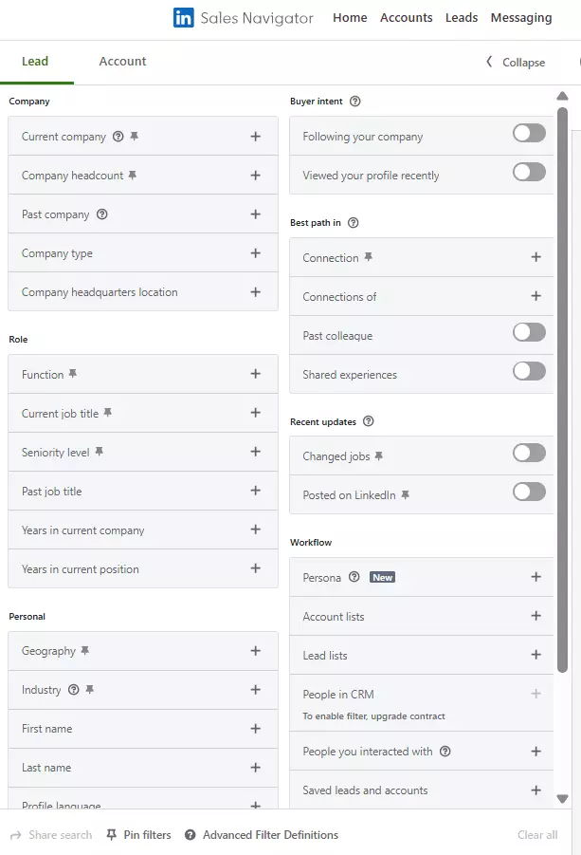The width and height of the screenshot is (581, 855).
Task: Open Messaging from the top navigation
Action: pyautogui.click(x=521, y=17)
